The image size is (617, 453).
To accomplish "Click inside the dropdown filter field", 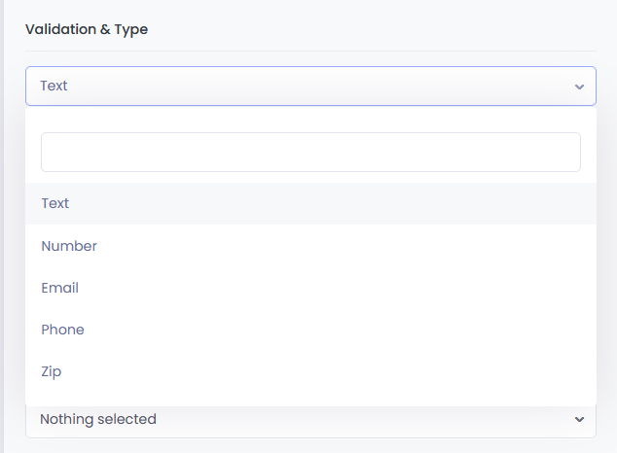I will point(310,152).
